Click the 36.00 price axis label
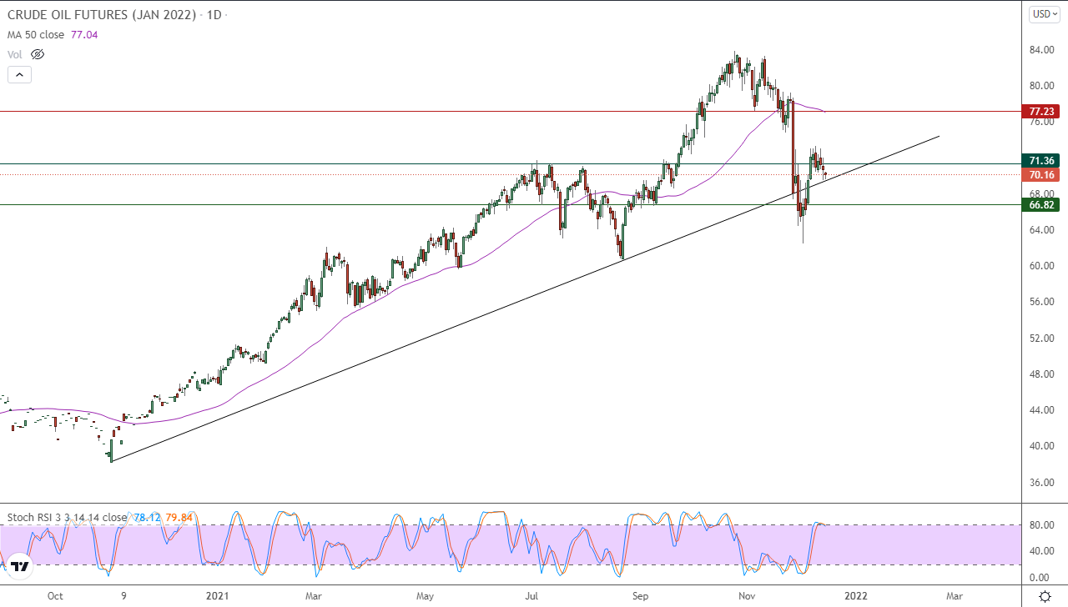This screenshot has width=1068, height=607. pos(1040,482)
